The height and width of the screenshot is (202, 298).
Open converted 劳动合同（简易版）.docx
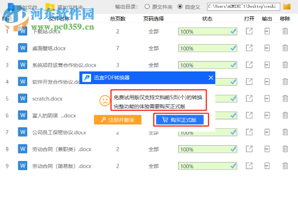coord(249,166)
